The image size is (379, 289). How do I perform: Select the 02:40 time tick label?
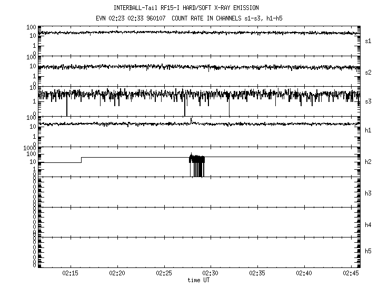click(304, 274)
